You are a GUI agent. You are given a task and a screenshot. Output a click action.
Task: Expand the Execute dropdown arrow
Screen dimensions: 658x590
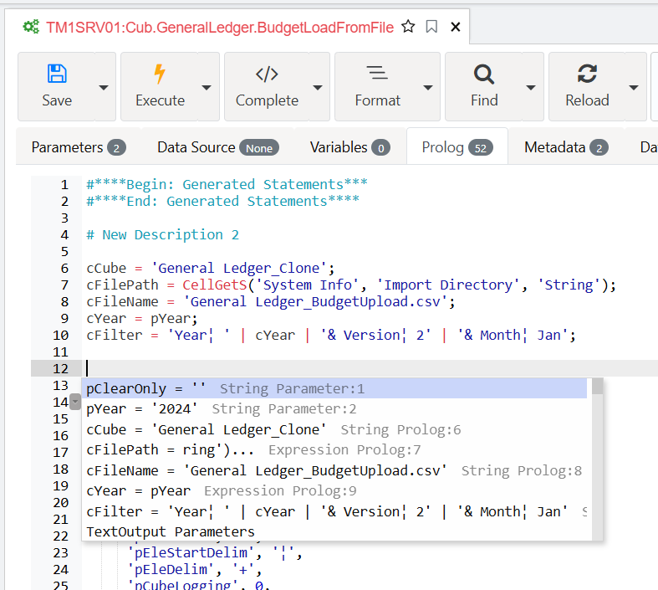pos(206,87)
